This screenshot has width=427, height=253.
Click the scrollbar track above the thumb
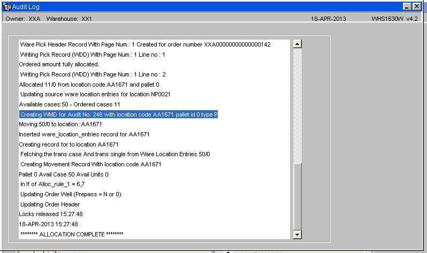[x=298, y=106]
